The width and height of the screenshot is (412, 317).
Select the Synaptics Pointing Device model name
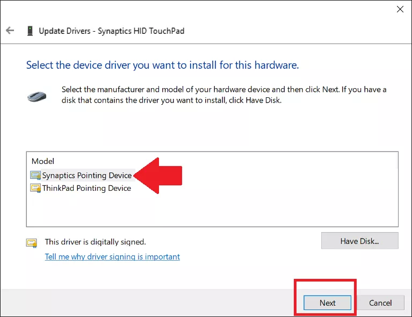click(87, 176)
